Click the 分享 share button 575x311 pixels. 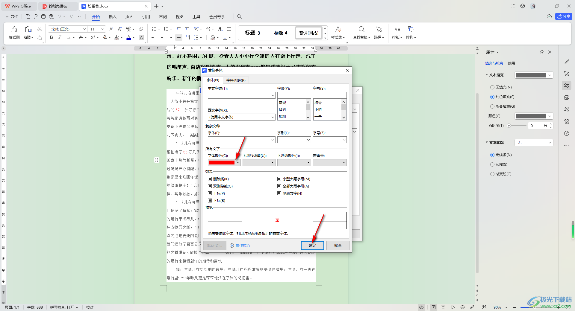(x=563, y=16)
